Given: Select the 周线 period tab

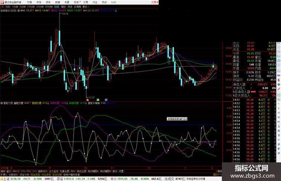Looking at the screenshot, I should click(x=63, y=7).
